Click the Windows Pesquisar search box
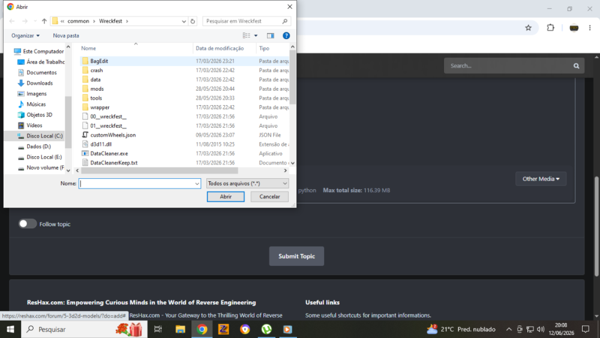The height and width of the screenshot is (338, 600). [84, 329]
